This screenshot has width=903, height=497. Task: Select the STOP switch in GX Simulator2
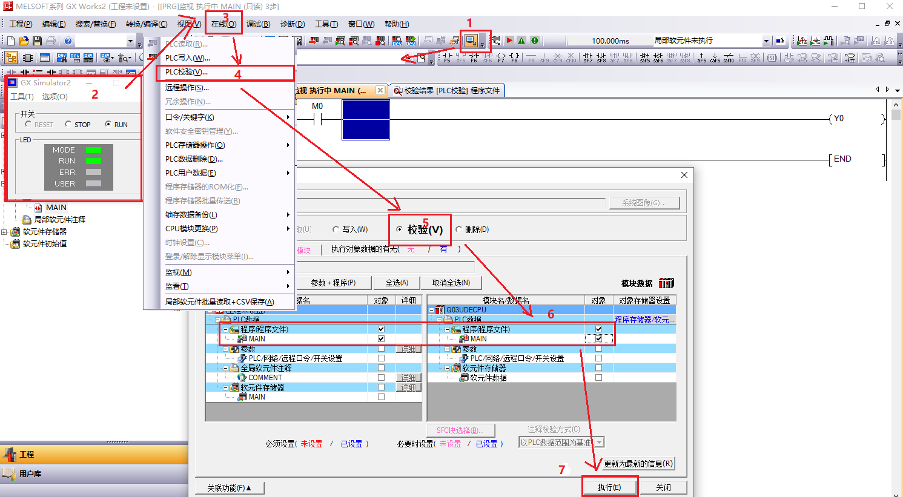[x=68, y=124]
